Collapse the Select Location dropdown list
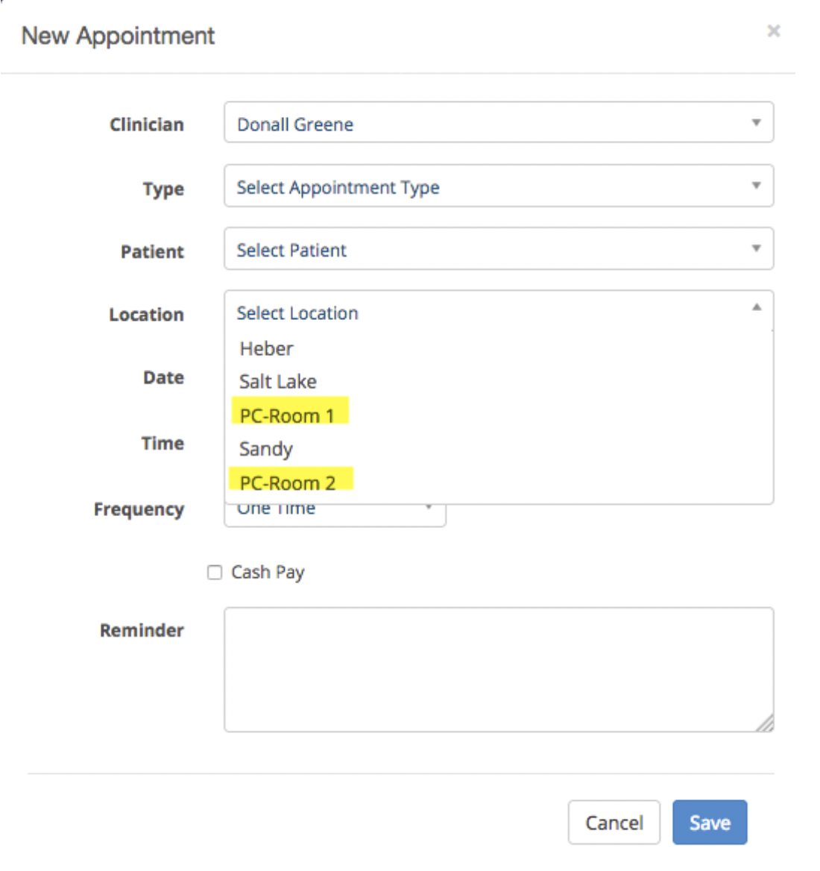Image resolution: width=820 pixels, height=871 pixels. (x=499, y=312)
